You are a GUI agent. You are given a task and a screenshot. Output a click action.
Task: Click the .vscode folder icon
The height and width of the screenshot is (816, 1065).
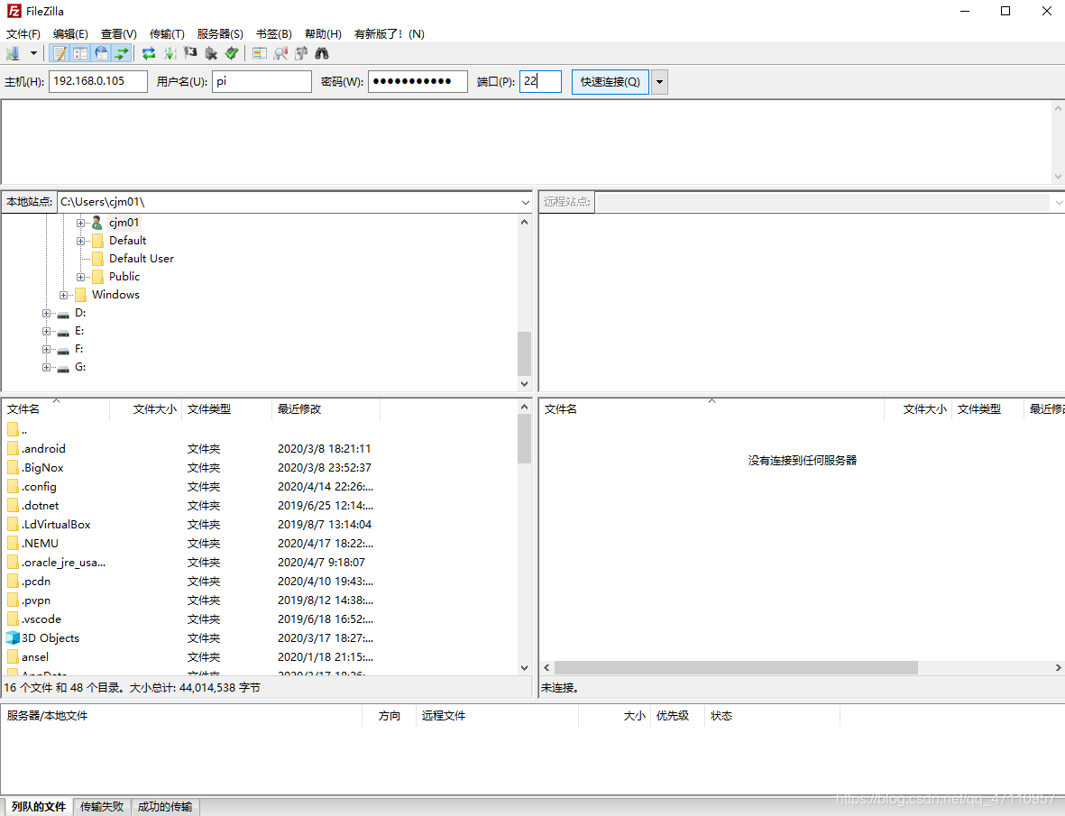(x=13, y=619)
